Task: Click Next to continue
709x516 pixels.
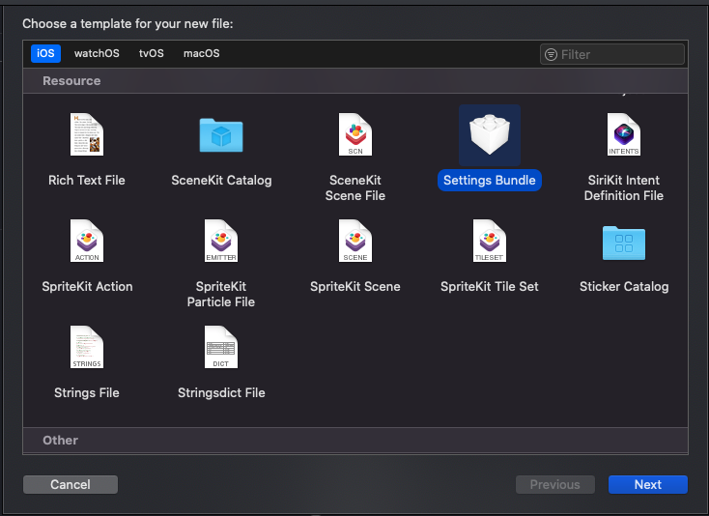Action: point(647,484)
